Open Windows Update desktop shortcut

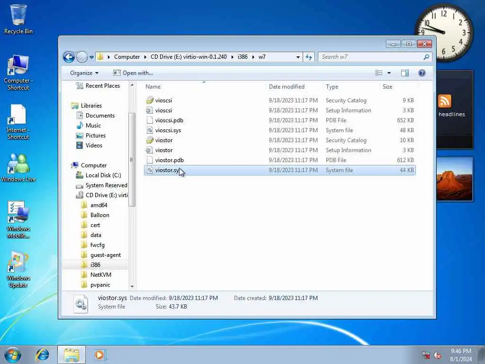[x=18, y=269]
